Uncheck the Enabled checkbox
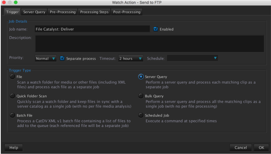Screen dimensions: 271x154 coord(156,29)
